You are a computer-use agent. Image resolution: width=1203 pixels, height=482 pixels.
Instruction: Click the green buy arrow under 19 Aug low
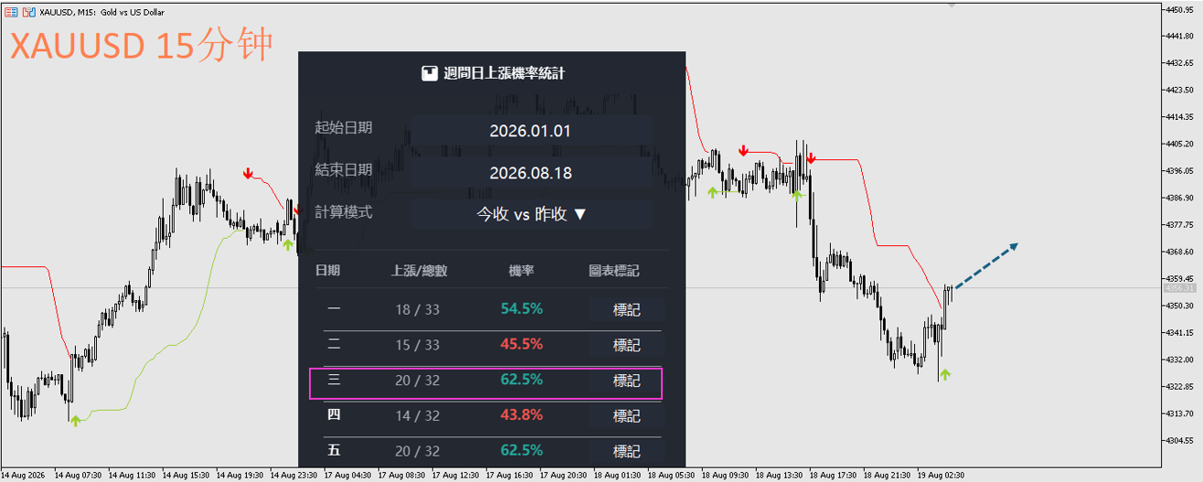(x=944, y=373)
